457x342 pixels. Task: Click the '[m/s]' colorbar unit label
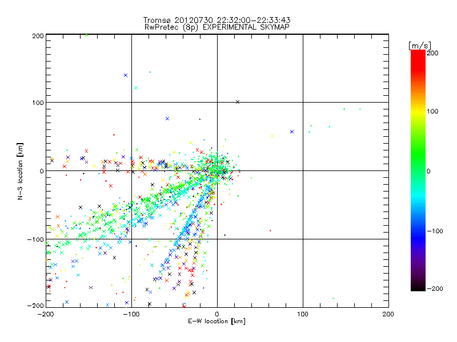click(x=420, y=46)
